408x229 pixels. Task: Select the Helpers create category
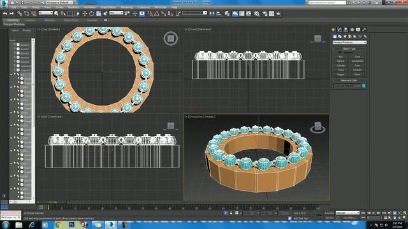click(x=355, y=36)
